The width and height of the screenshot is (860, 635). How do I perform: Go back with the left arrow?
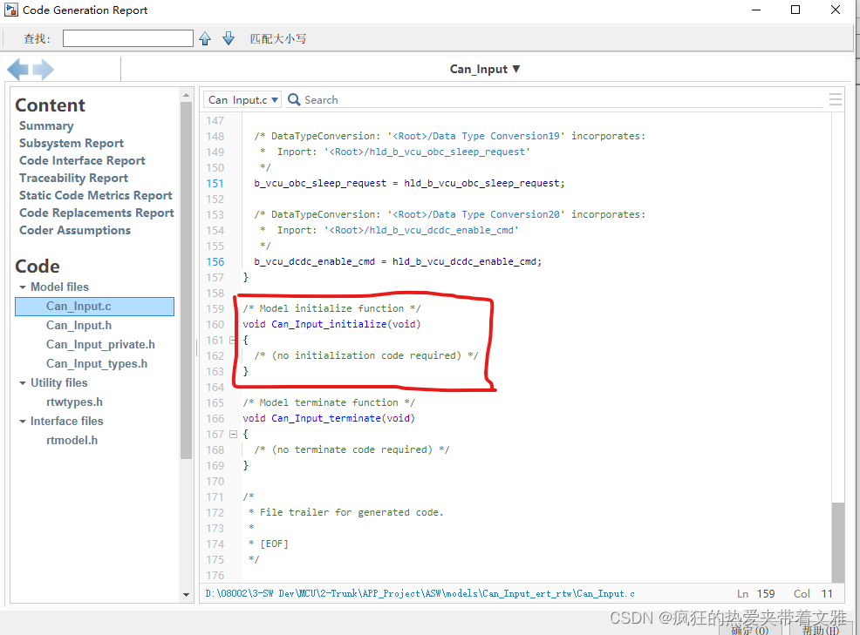coord(18,70)
